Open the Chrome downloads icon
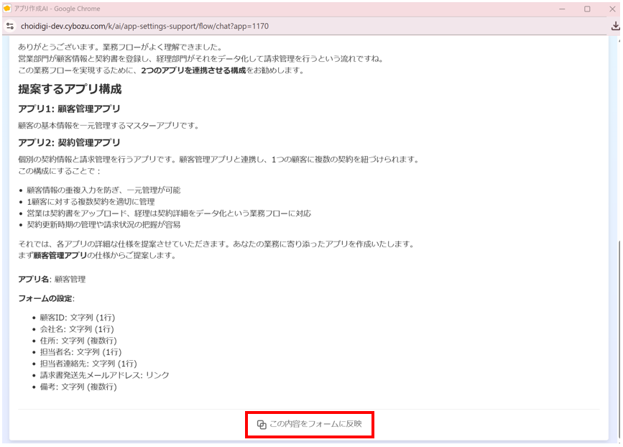This screenshot has height=447, width=623. click(x=615, y=26)
